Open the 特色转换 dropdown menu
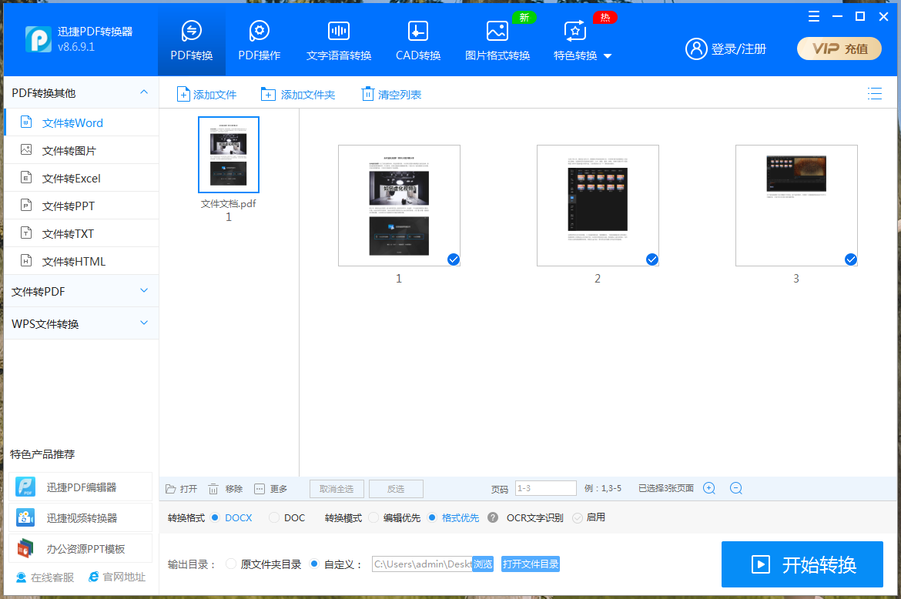The height and width of the screenshot is (599, 901). (x=582, y=40)
